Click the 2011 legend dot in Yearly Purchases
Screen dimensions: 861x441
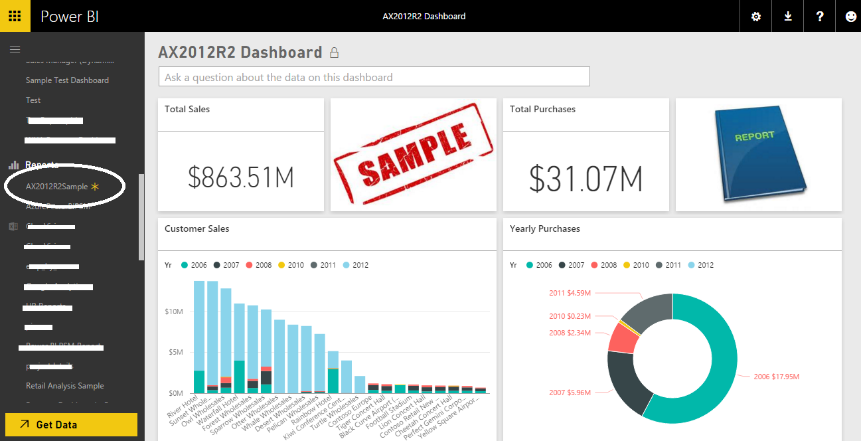click(659, 265)
